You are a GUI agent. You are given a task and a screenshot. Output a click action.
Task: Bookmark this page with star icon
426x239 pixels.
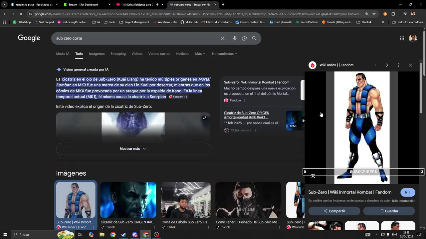tap(374, 14)
